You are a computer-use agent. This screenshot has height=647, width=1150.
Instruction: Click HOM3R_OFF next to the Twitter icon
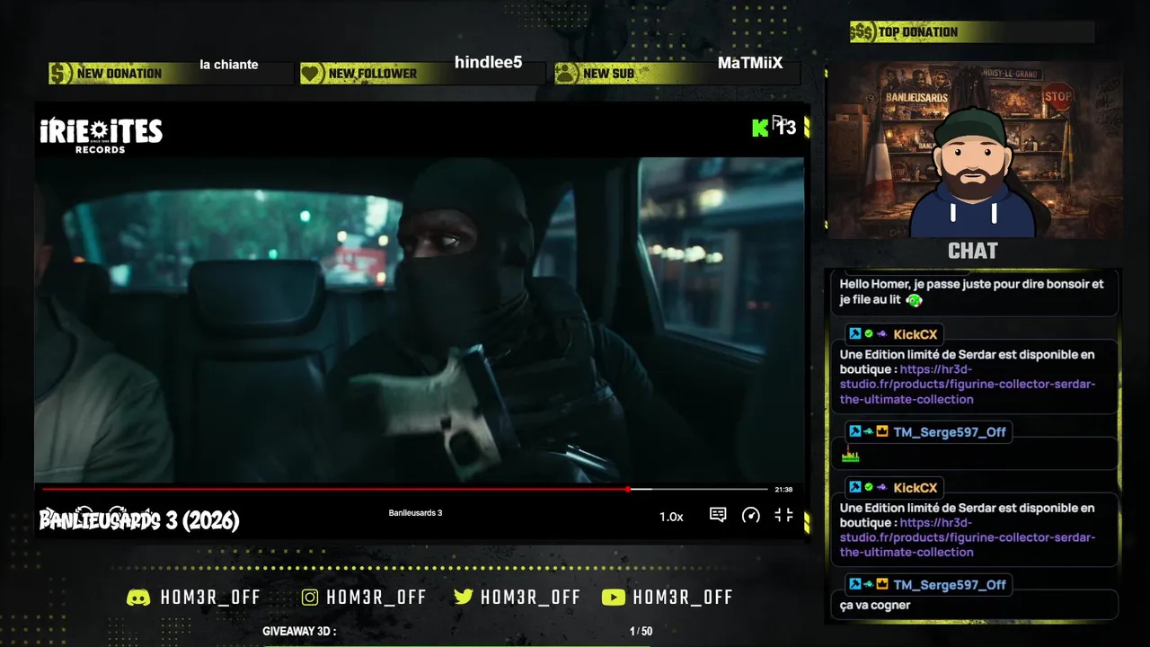[530, 598]
